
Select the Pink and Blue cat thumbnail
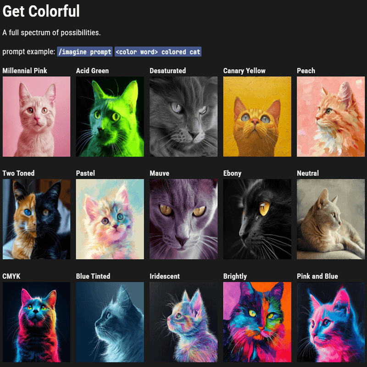(x=331, y=322)
